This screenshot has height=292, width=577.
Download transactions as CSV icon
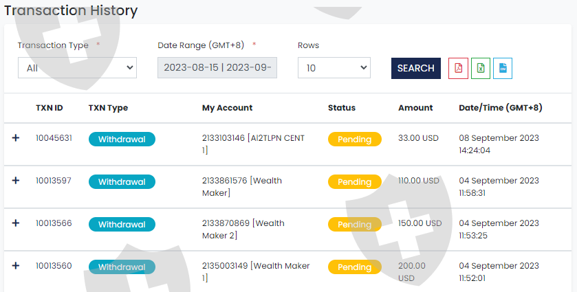503,68
